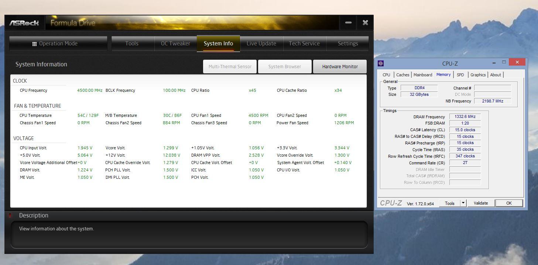Click the CPU-Z Tools button
Viewport: 538px width, 265px height.
tap(450, 203)
